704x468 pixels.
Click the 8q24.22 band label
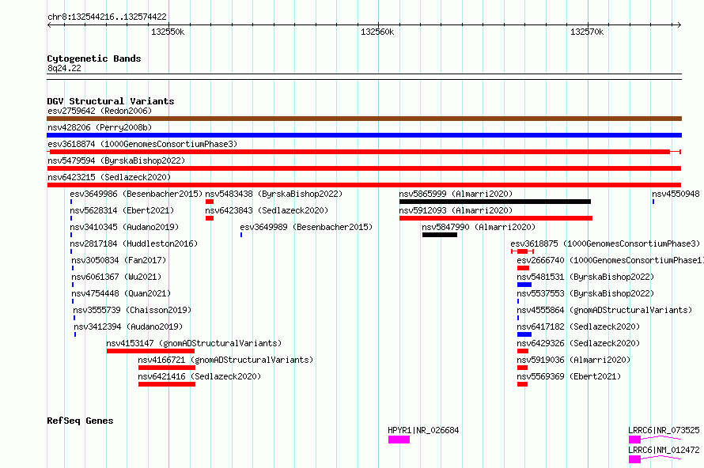point(64,68)
